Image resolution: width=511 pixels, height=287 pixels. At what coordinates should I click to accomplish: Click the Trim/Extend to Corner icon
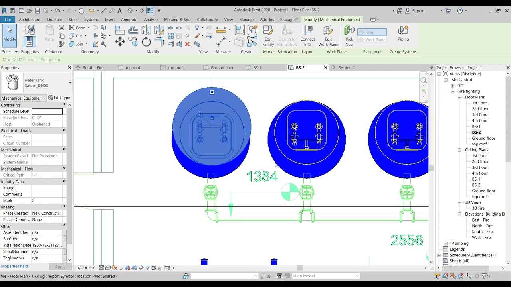159,42
